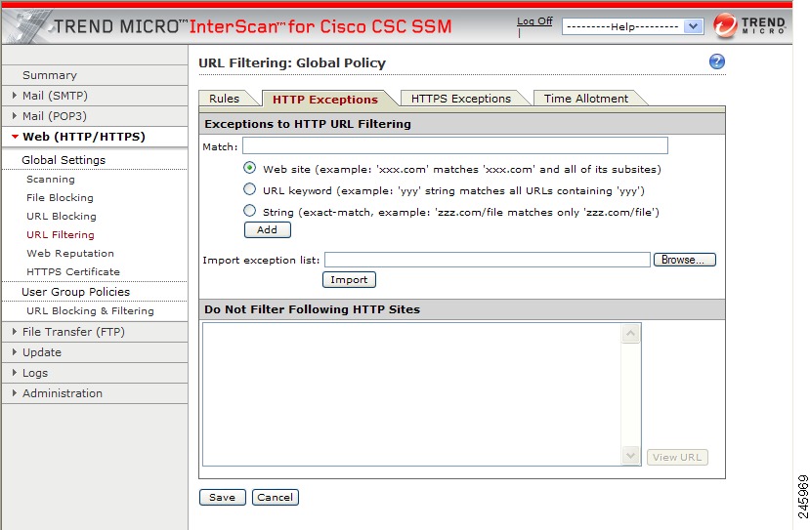Select the HTTP Exceptions tab

(325, 100)
